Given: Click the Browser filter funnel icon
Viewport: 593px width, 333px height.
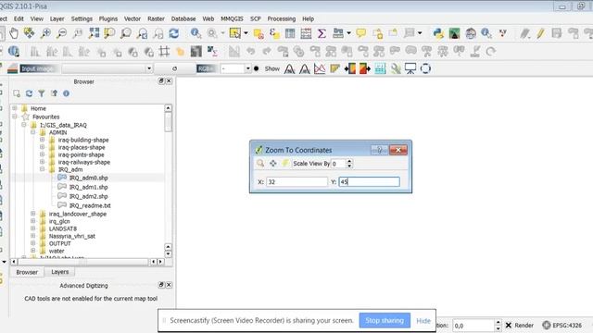Looking at the screenshot, I should 42,93.
